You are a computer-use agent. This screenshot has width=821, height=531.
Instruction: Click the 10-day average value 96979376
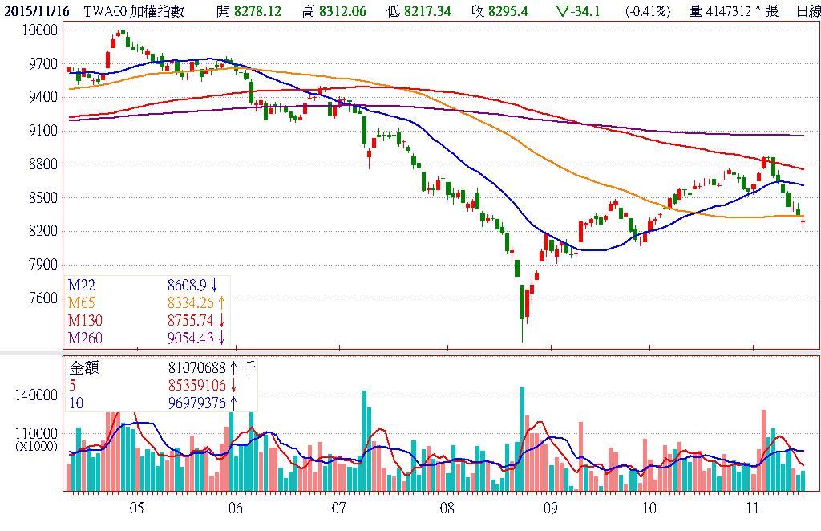pos(197,403)
